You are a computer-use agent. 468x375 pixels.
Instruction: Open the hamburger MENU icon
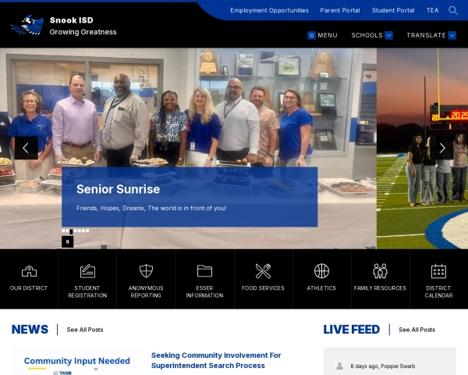[x=311, y=35]
